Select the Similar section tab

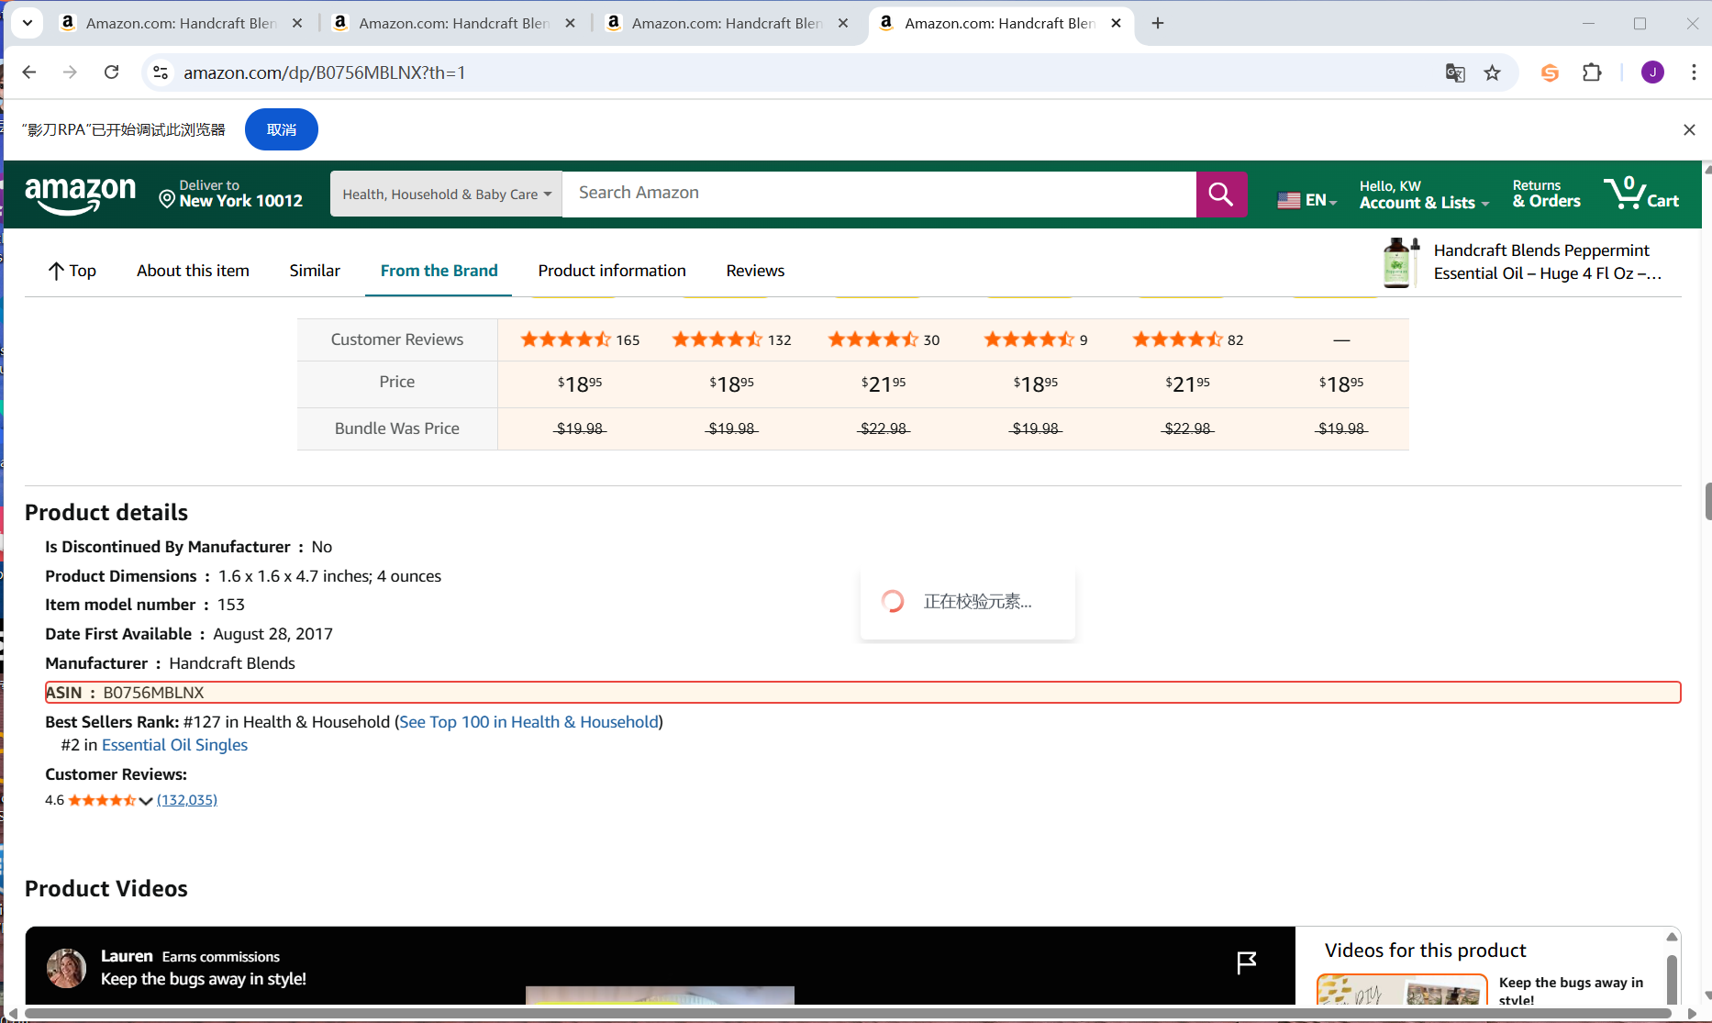coord(315,271)
